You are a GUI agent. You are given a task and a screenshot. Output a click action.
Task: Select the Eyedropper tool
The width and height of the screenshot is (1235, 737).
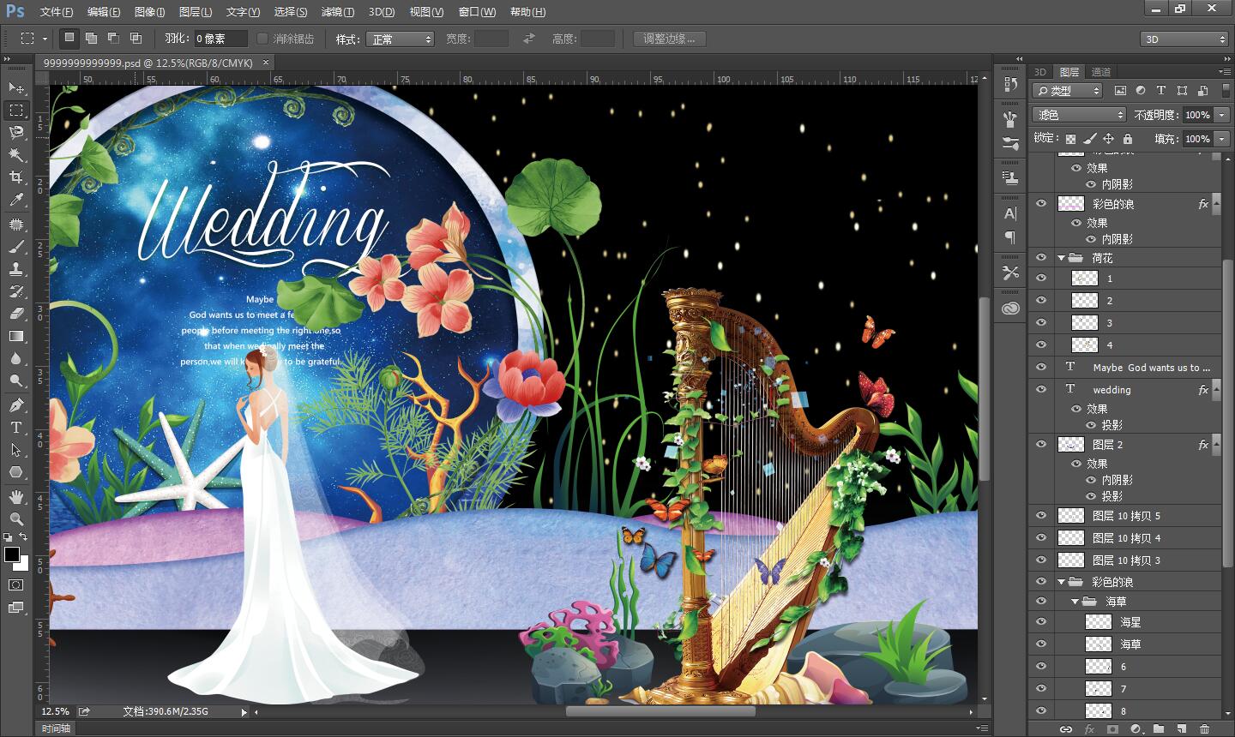click(16, 200)
